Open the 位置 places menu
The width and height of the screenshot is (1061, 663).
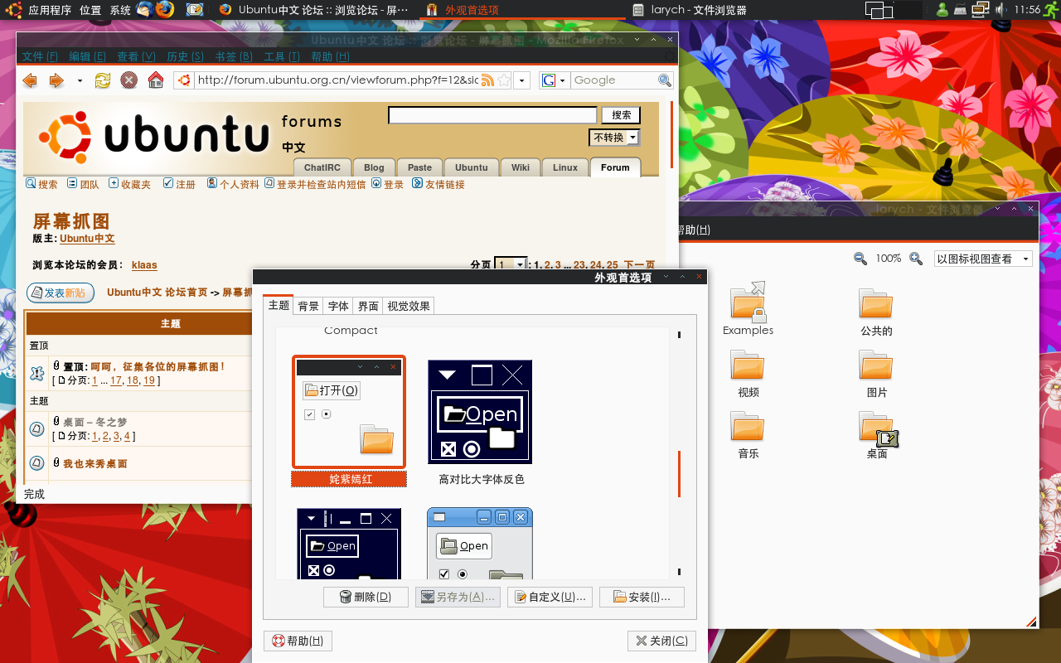point(91,10)
